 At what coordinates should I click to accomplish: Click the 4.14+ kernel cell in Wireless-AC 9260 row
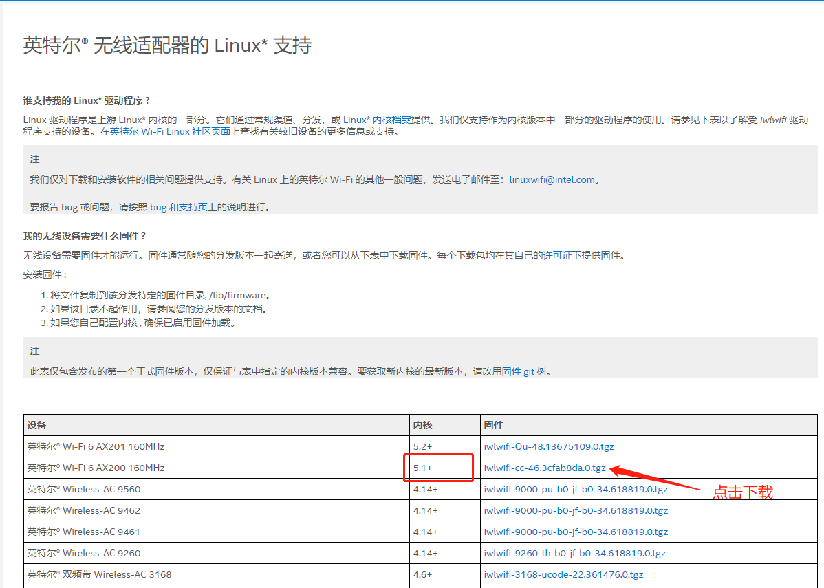click(x=444, y=553)
